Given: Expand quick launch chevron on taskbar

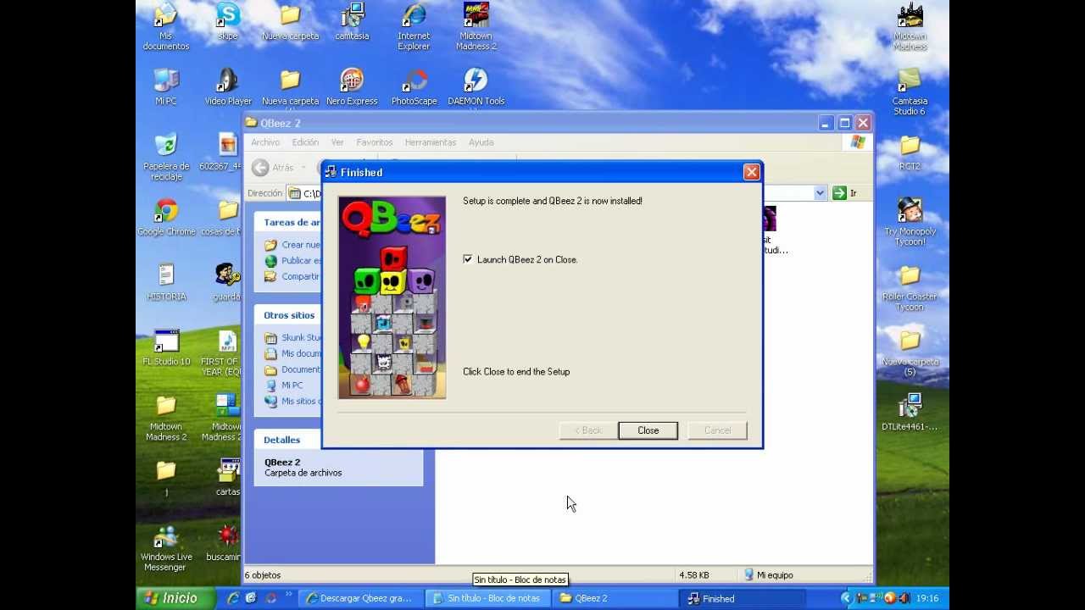Looking at the screenshot, I should (288, 594).
